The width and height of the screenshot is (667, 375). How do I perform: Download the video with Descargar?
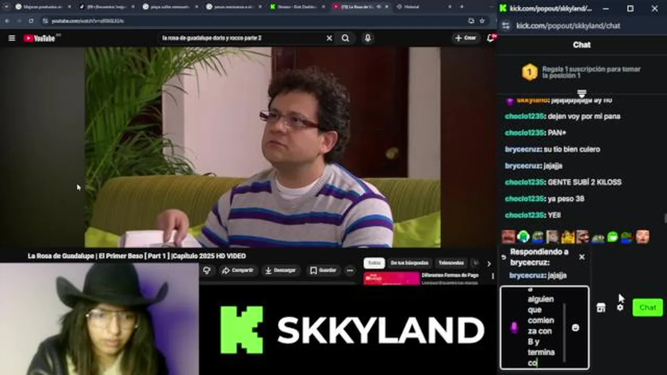280,270
